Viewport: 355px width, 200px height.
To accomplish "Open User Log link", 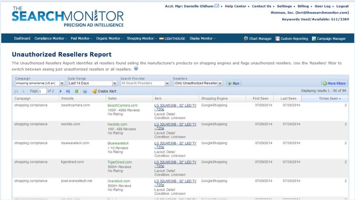I will [x=322, y=6].
